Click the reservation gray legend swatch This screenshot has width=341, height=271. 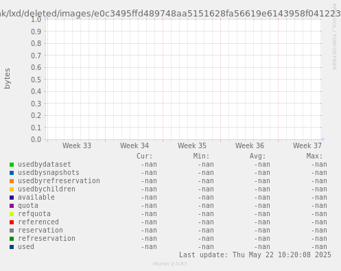click(12, 231)
